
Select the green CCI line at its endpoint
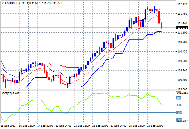(161, 105)
